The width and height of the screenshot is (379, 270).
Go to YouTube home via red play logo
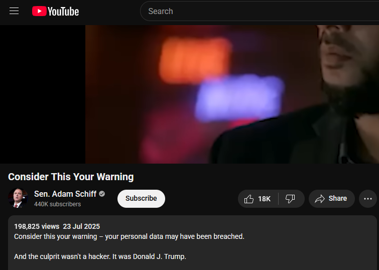point(39,11)
